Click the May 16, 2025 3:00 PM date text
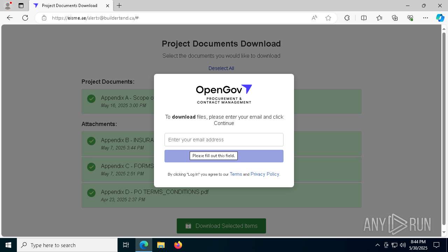 click(x=124, y=105)
